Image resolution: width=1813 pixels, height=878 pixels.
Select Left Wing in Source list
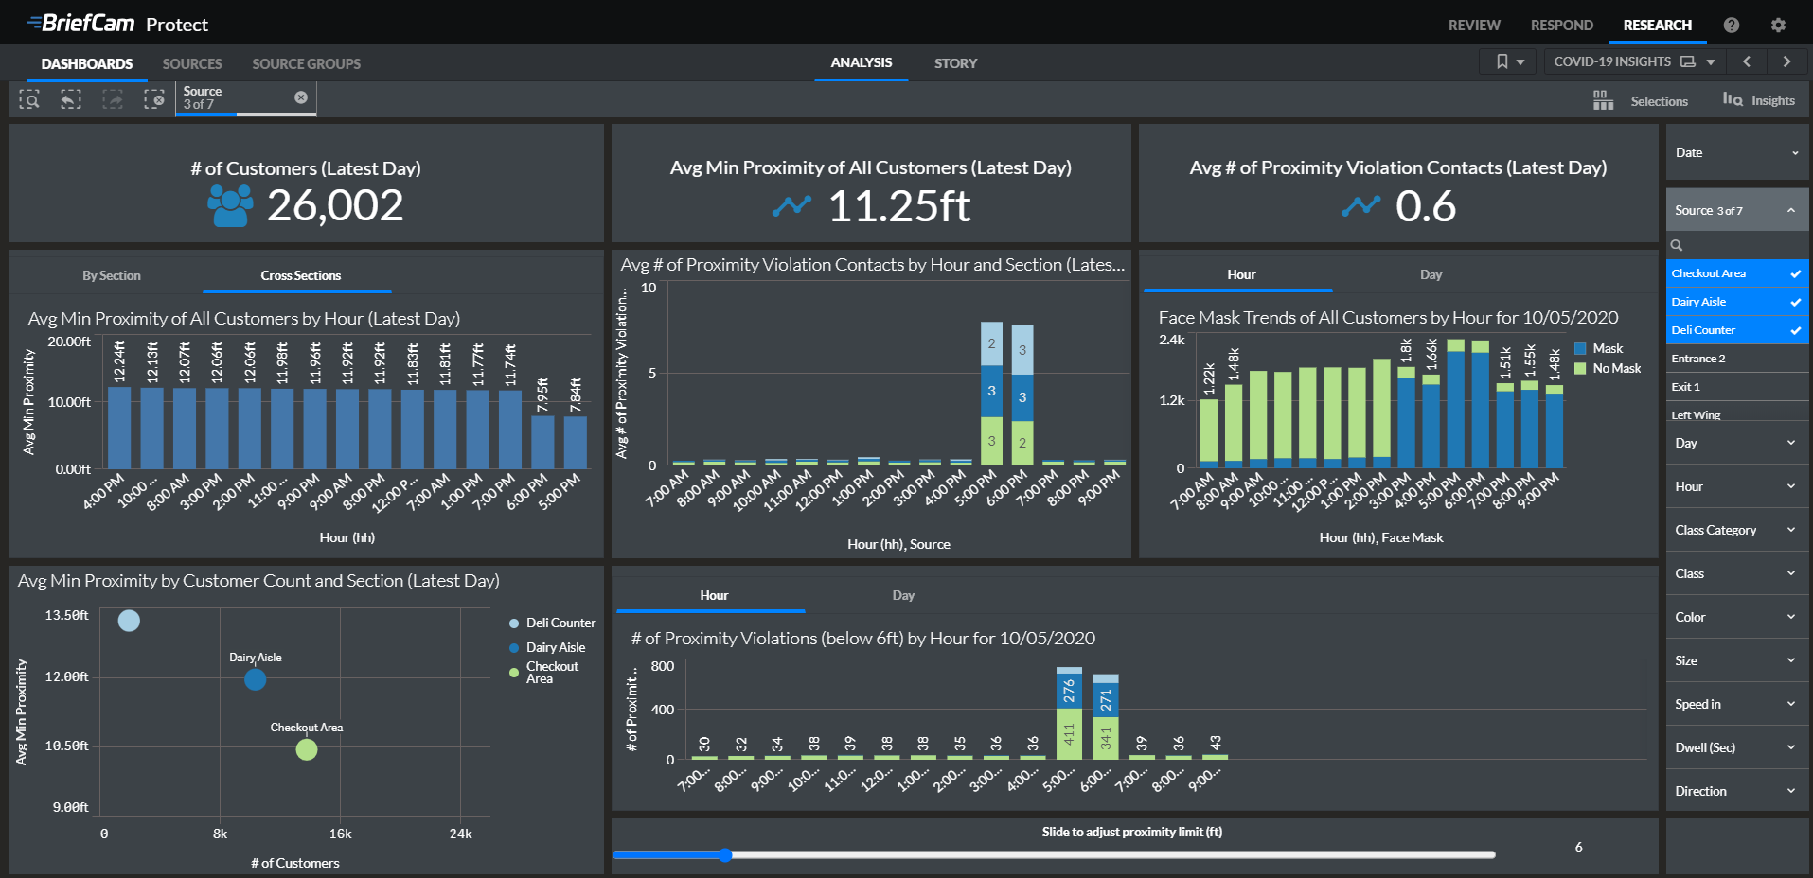[1737, 413]
